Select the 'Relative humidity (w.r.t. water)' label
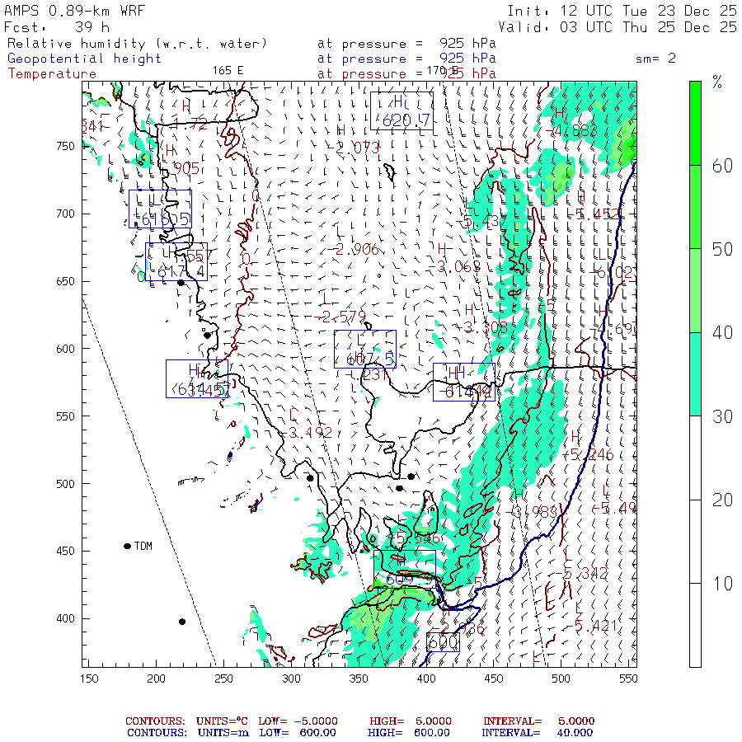The height and width of the screenshot is (742, 742). point(137,44)
